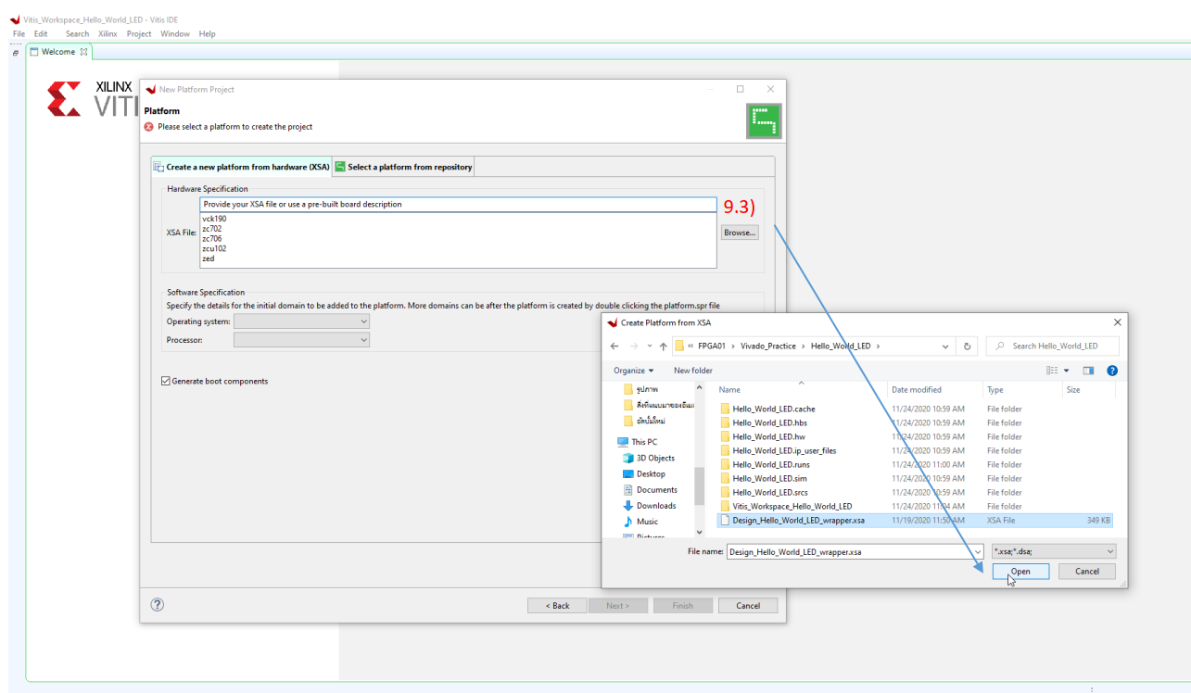Viewport: 1191px width, 693px height.
Task: Open the Project menu
Action: 139,33
